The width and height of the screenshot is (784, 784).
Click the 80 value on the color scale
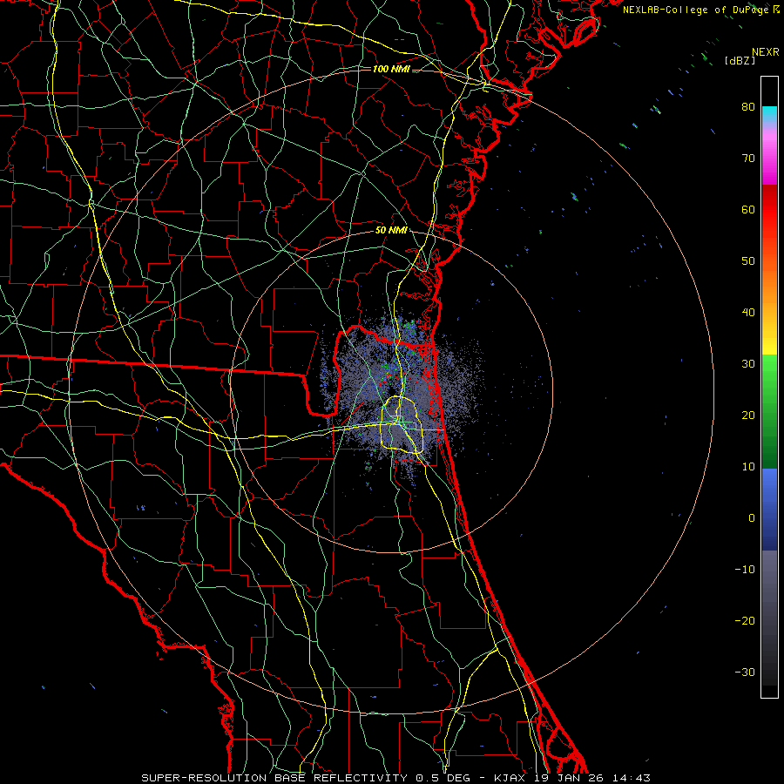(748, 107)
